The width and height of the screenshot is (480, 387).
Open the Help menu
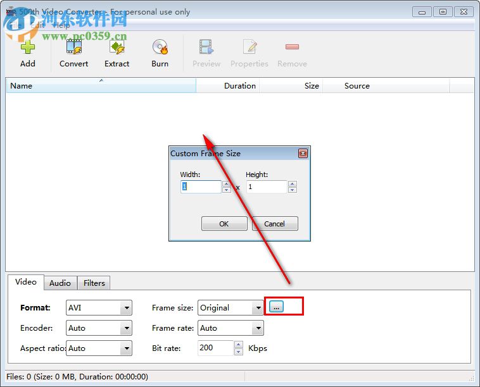(x=61, y=25)
